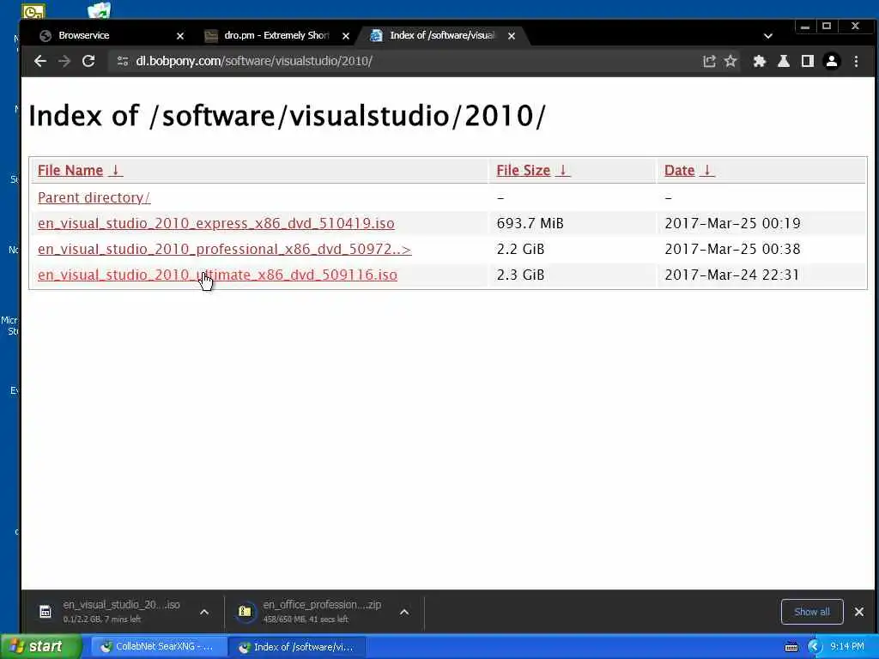Open the Extensions puzzle icon
879x659 pixels.
click(760, 61)
